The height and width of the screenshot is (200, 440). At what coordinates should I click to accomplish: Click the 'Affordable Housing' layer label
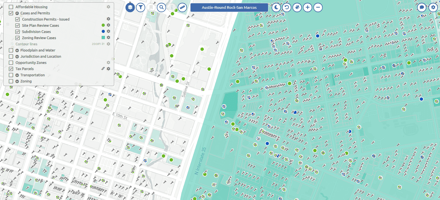click(31, 7)
